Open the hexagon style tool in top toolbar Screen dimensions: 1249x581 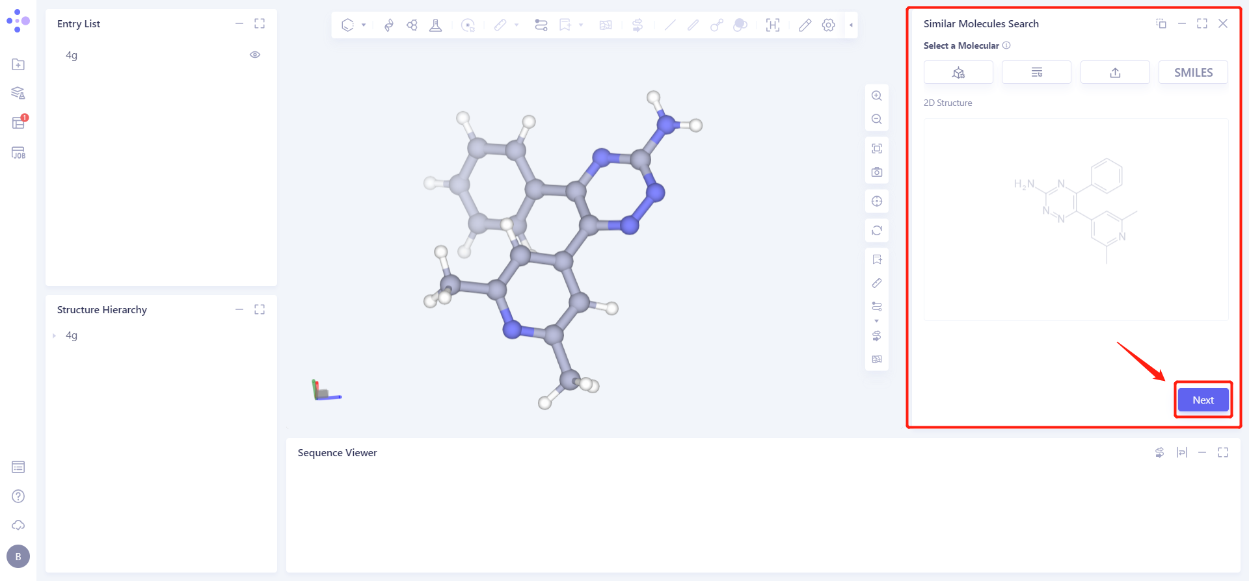click(348, 25)
